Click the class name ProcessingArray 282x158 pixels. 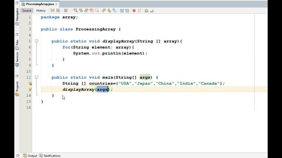click(x=96, y=29)
